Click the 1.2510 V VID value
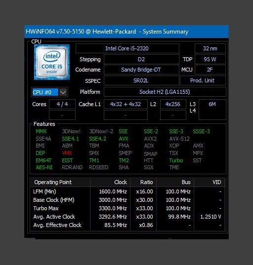The image size is (253, 265). (x=211, y=217)
